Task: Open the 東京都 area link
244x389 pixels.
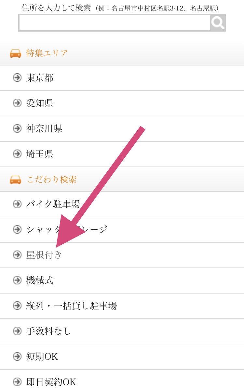Action: 40,78
